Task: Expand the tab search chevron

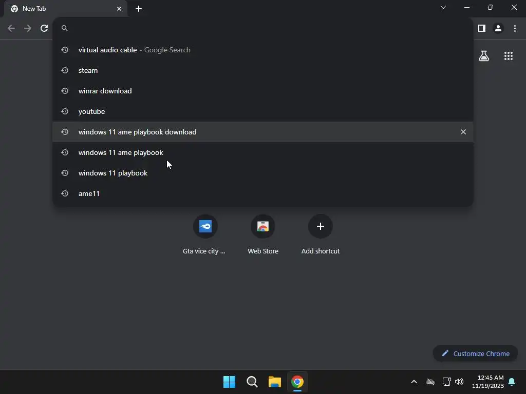Action: click(x=443, y=7)
